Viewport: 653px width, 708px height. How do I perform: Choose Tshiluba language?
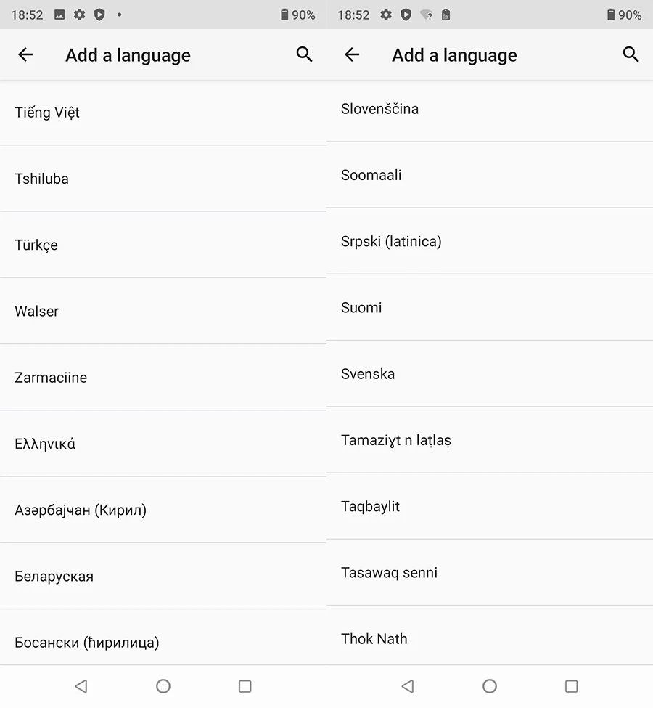[42, 179]
